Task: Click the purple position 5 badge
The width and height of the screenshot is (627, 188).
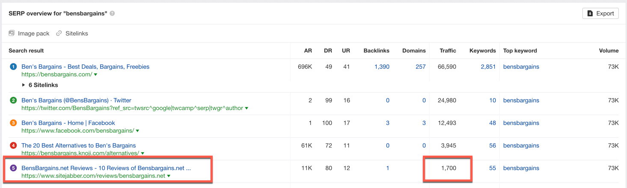Action: 13,168
